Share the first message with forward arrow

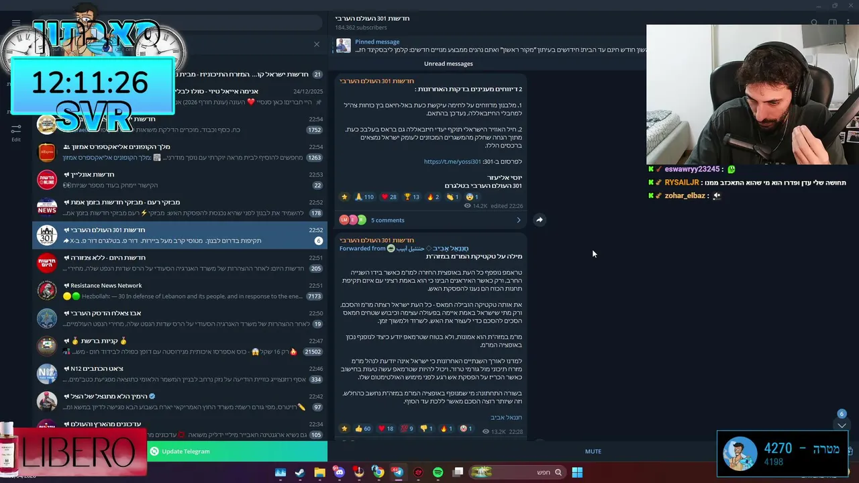pyautogui.click(x=539, y=219)
